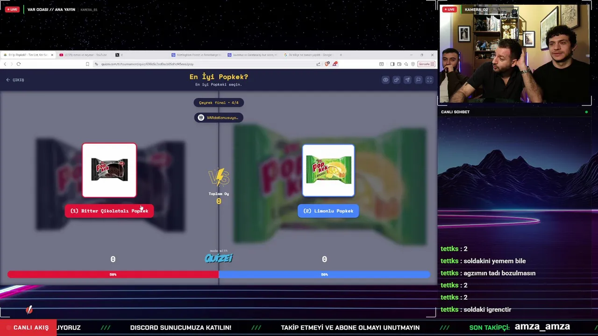Switch to the Juventus vs Galatasaray tab

click(x=252, y=55)
